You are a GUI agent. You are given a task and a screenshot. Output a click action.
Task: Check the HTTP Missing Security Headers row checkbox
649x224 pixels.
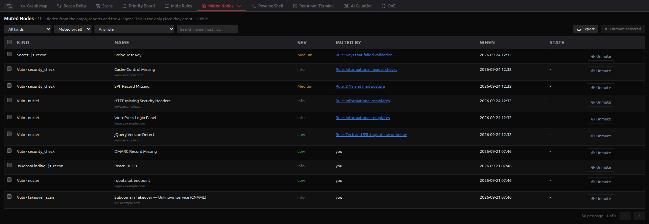[x=9, y=100]
